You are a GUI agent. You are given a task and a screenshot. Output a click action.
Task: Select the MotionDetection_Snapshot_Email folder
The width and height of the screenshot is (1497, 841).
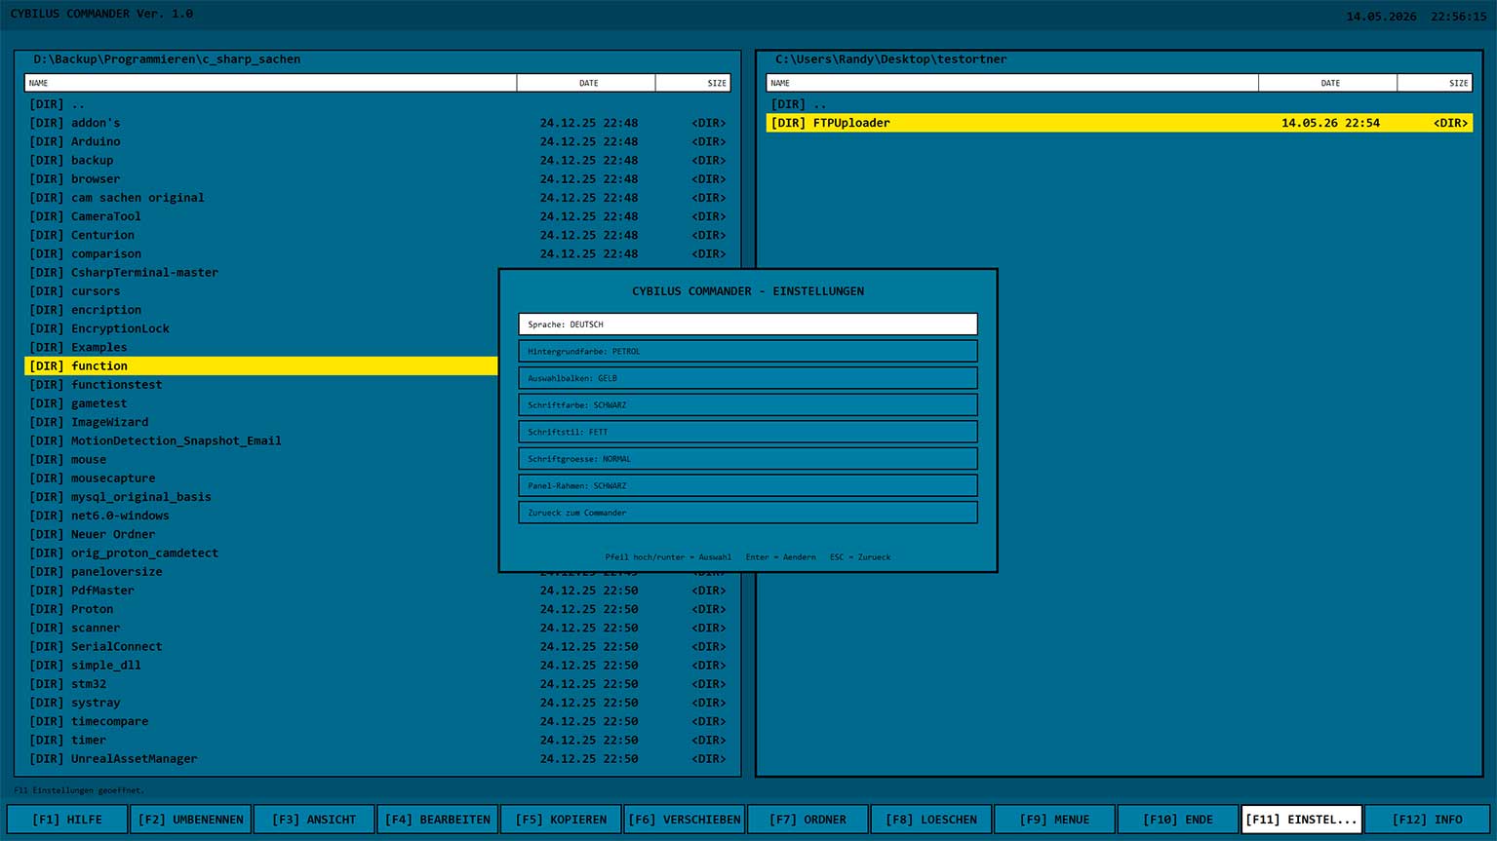click(x=261, y=440)
